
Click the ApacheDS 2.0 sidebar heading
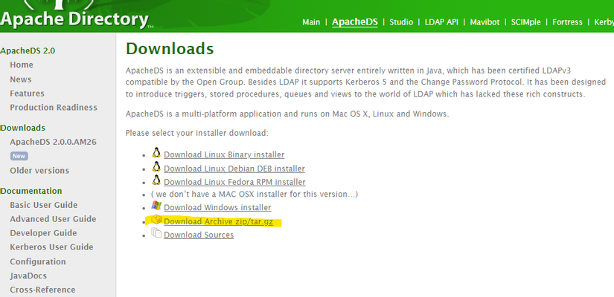(x=28, y=50)
